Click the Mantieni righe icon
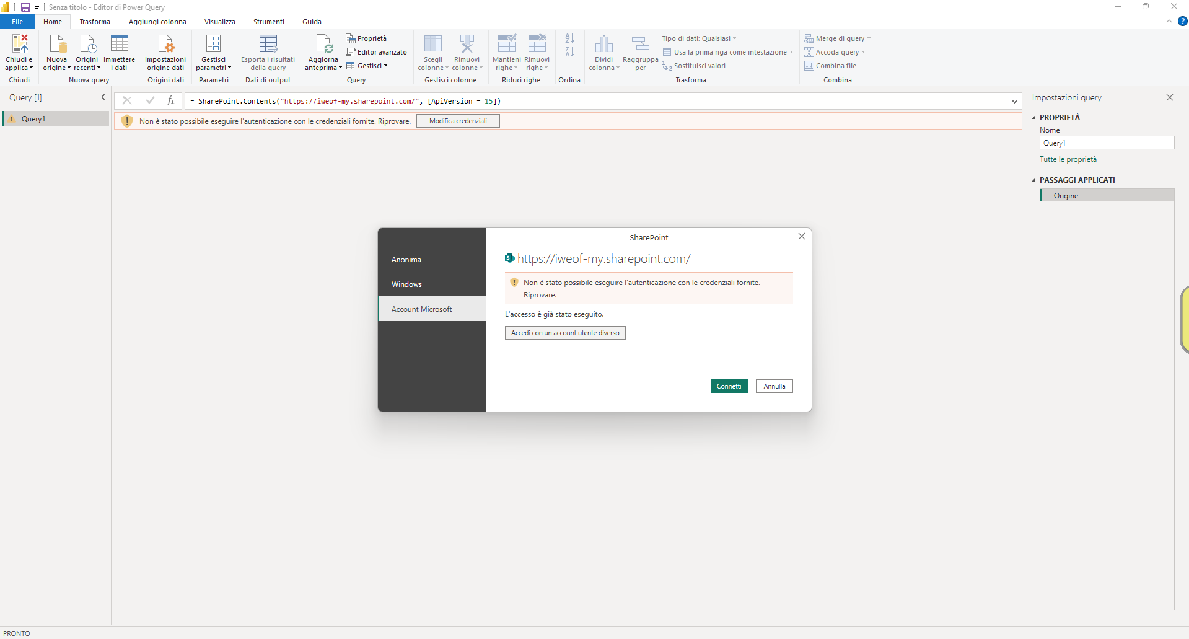Screen dimensions: 1189x639 [506, 43]
